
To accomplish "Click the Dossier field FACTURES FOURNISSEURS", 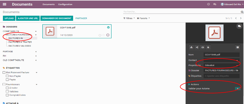I will (x=222, y=70).
